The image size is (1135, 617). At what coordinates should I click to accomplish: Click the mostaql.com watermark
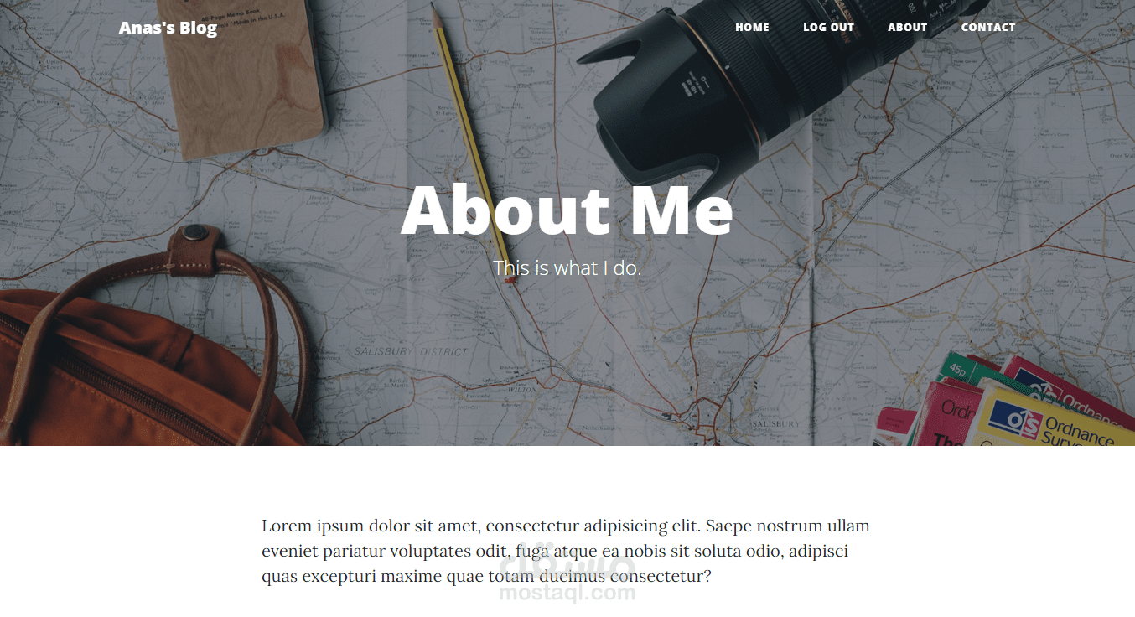pos(567,593)
